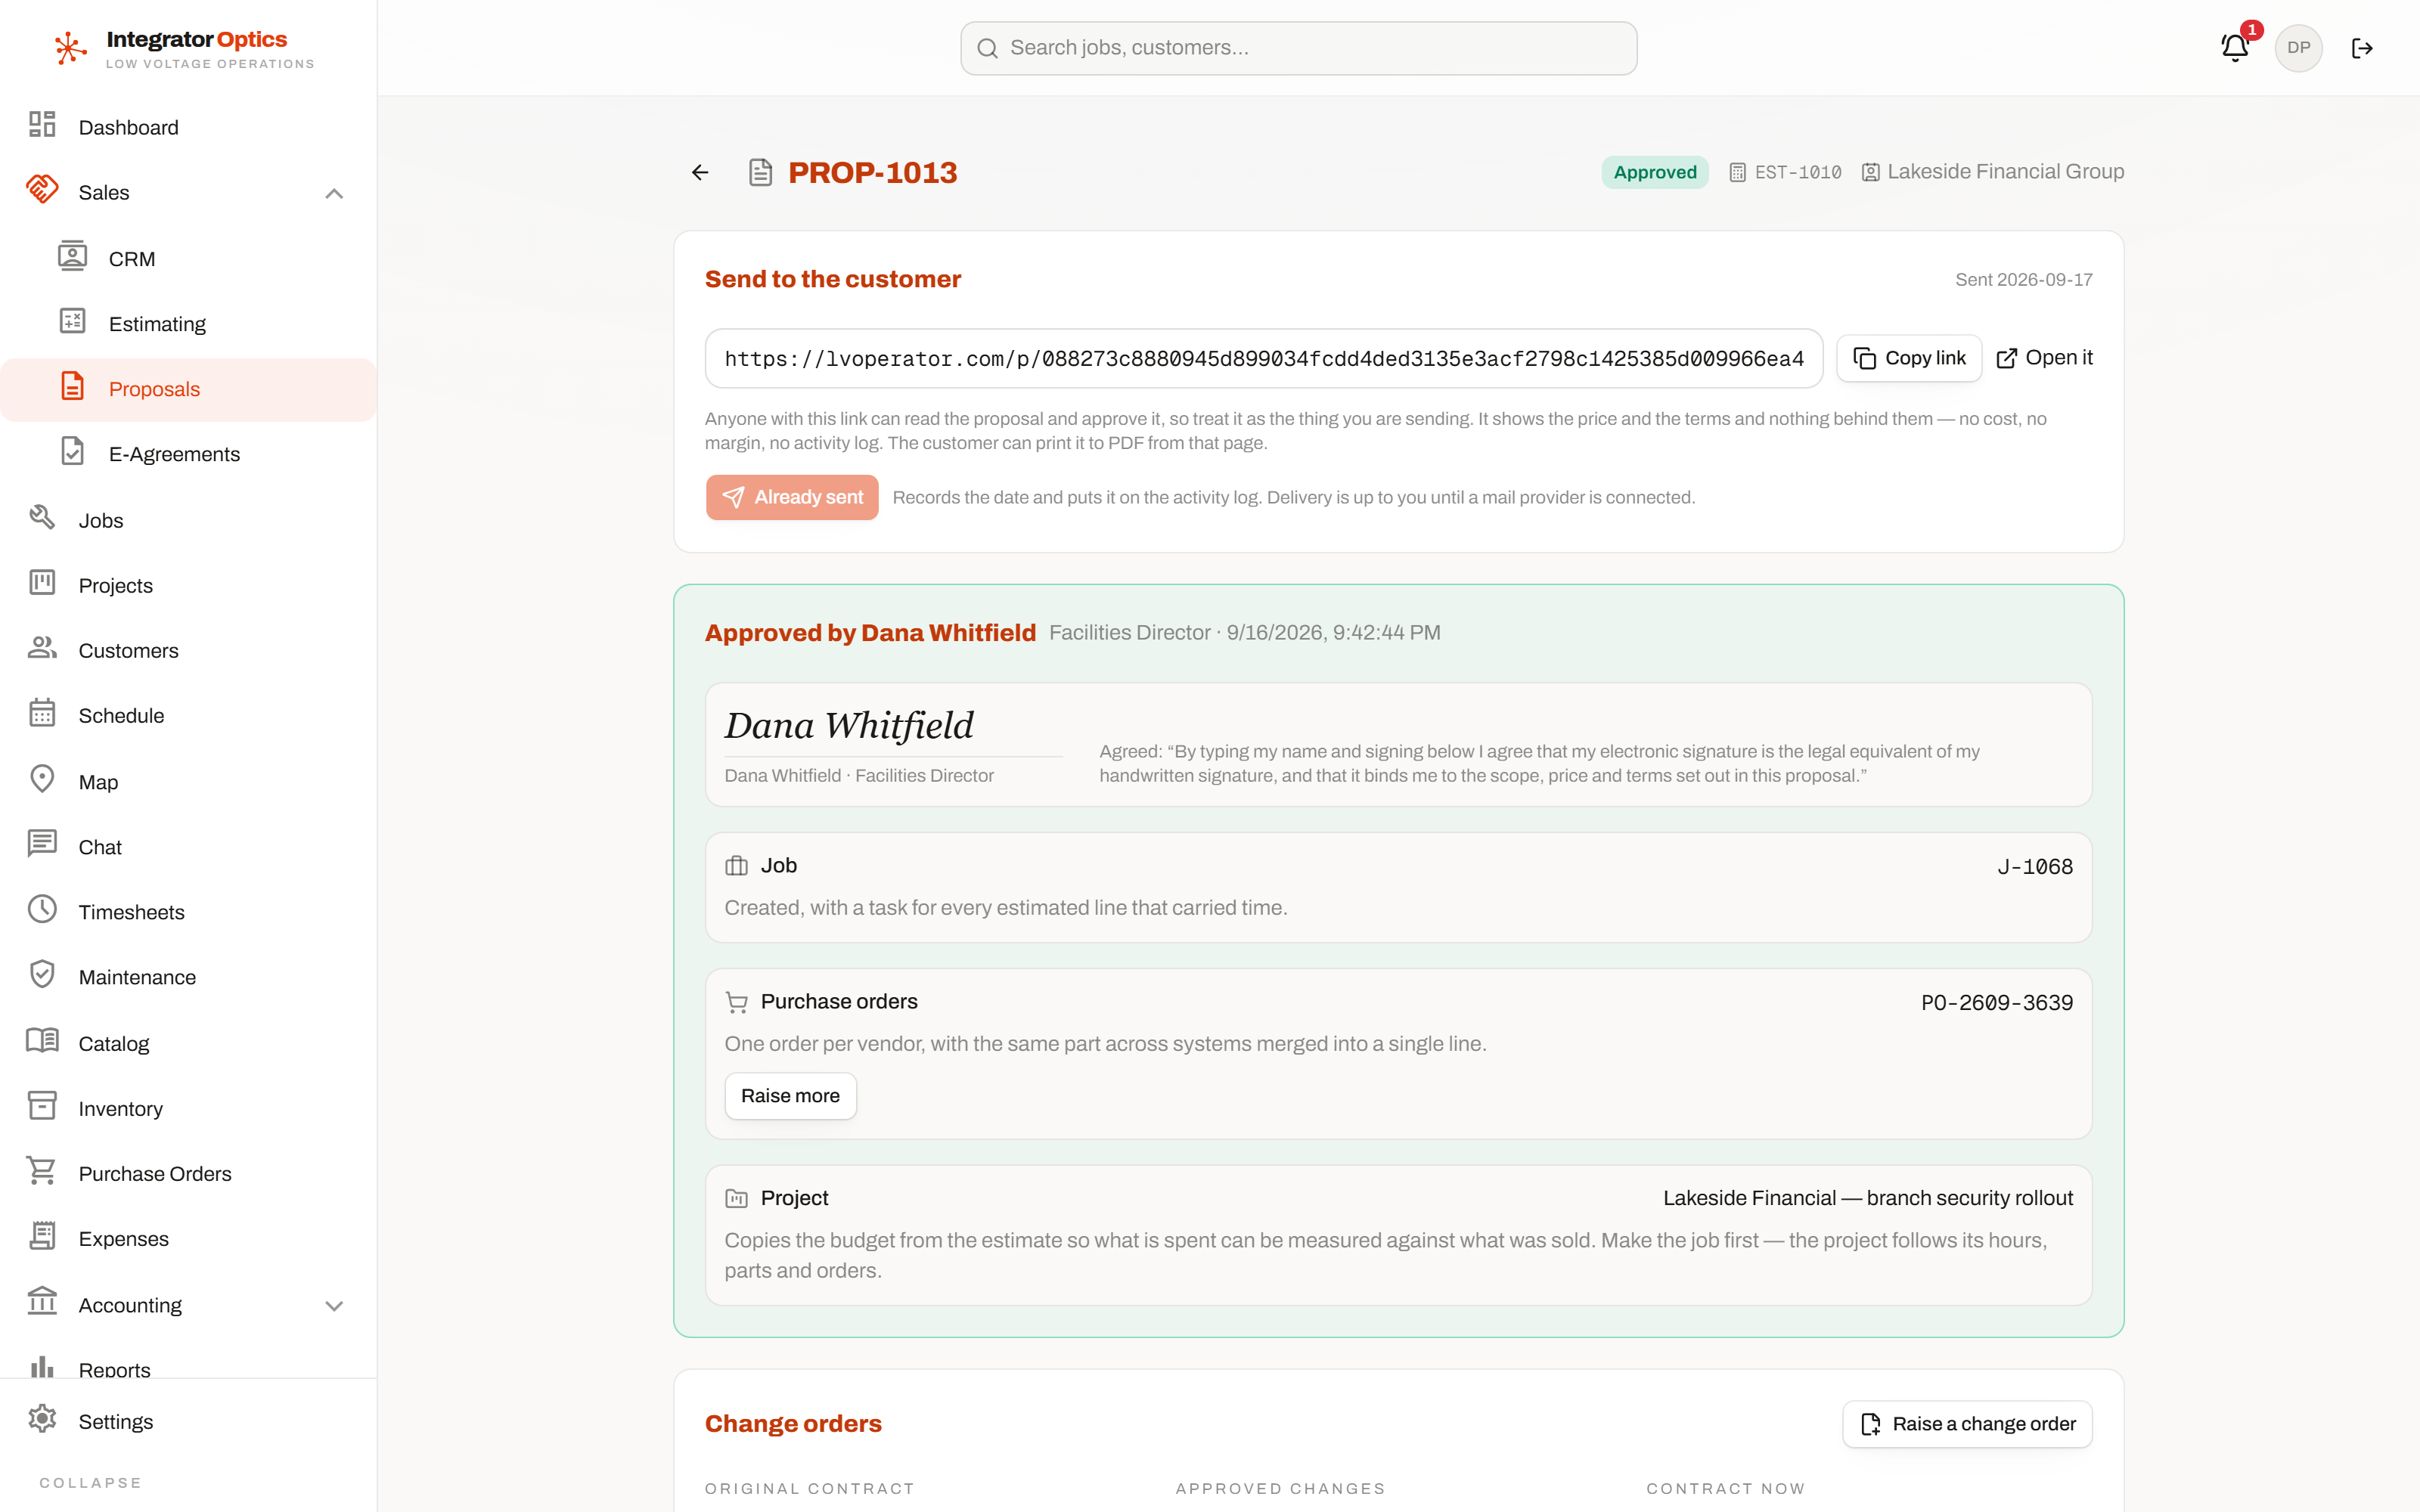Click Raise more purchase orders
Image resolution: width=2420 pixels, height=1512 pixels.
click(790, 1096)
